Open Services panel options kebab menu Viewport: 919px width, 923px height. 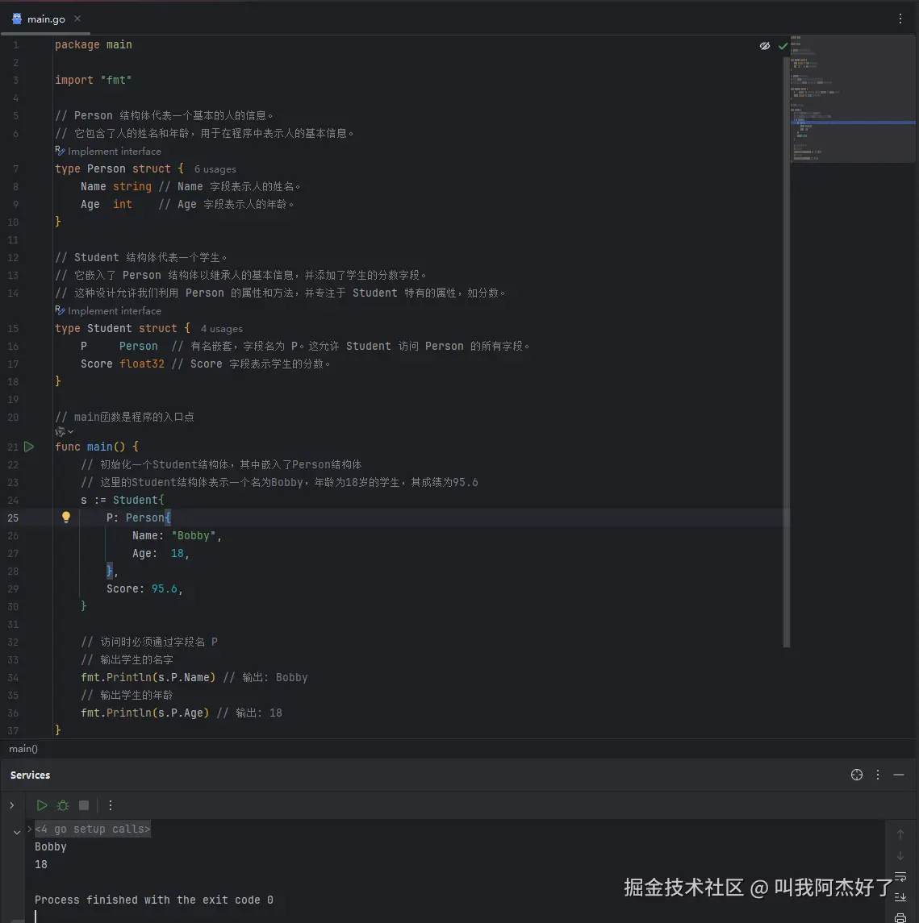click(x=878, y=775)
